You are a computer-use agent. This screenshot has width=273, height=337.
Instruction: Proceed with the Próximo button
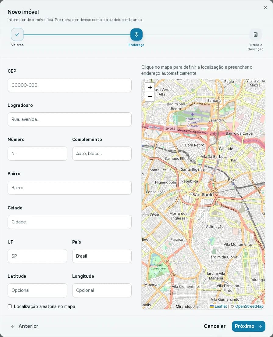click(248, 326)
